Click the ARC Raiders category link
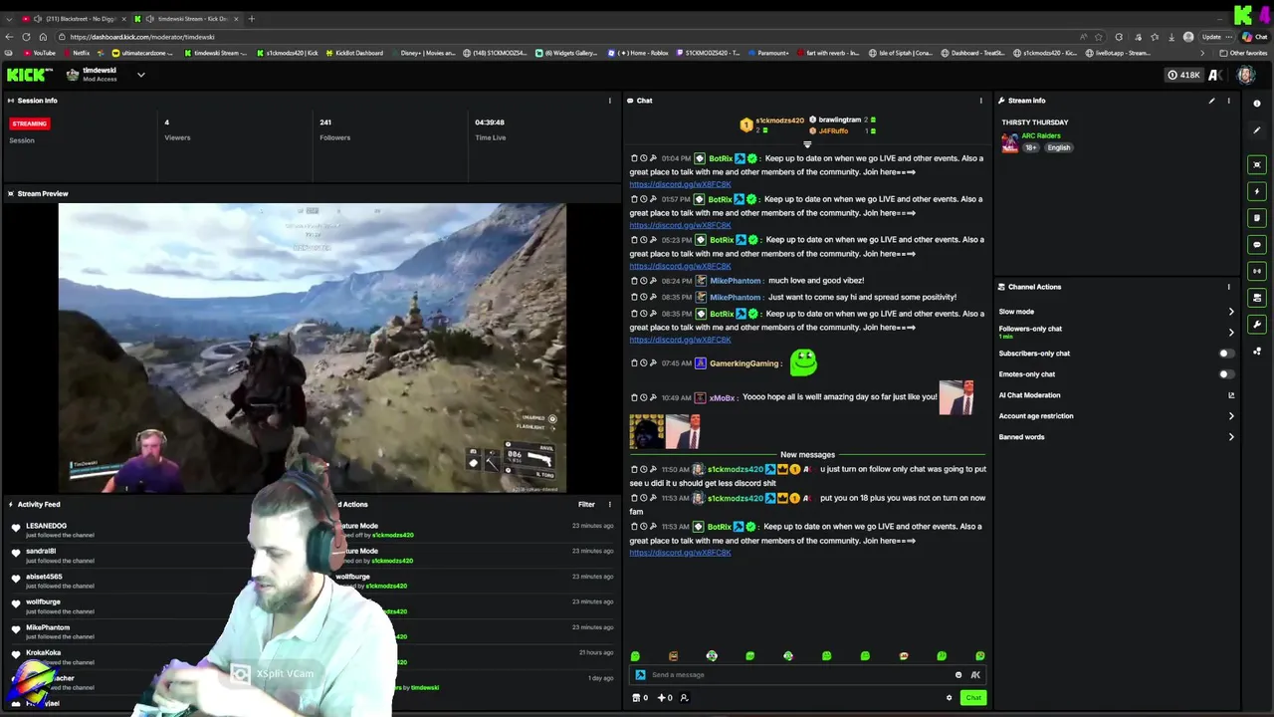 coord(1041,135)
